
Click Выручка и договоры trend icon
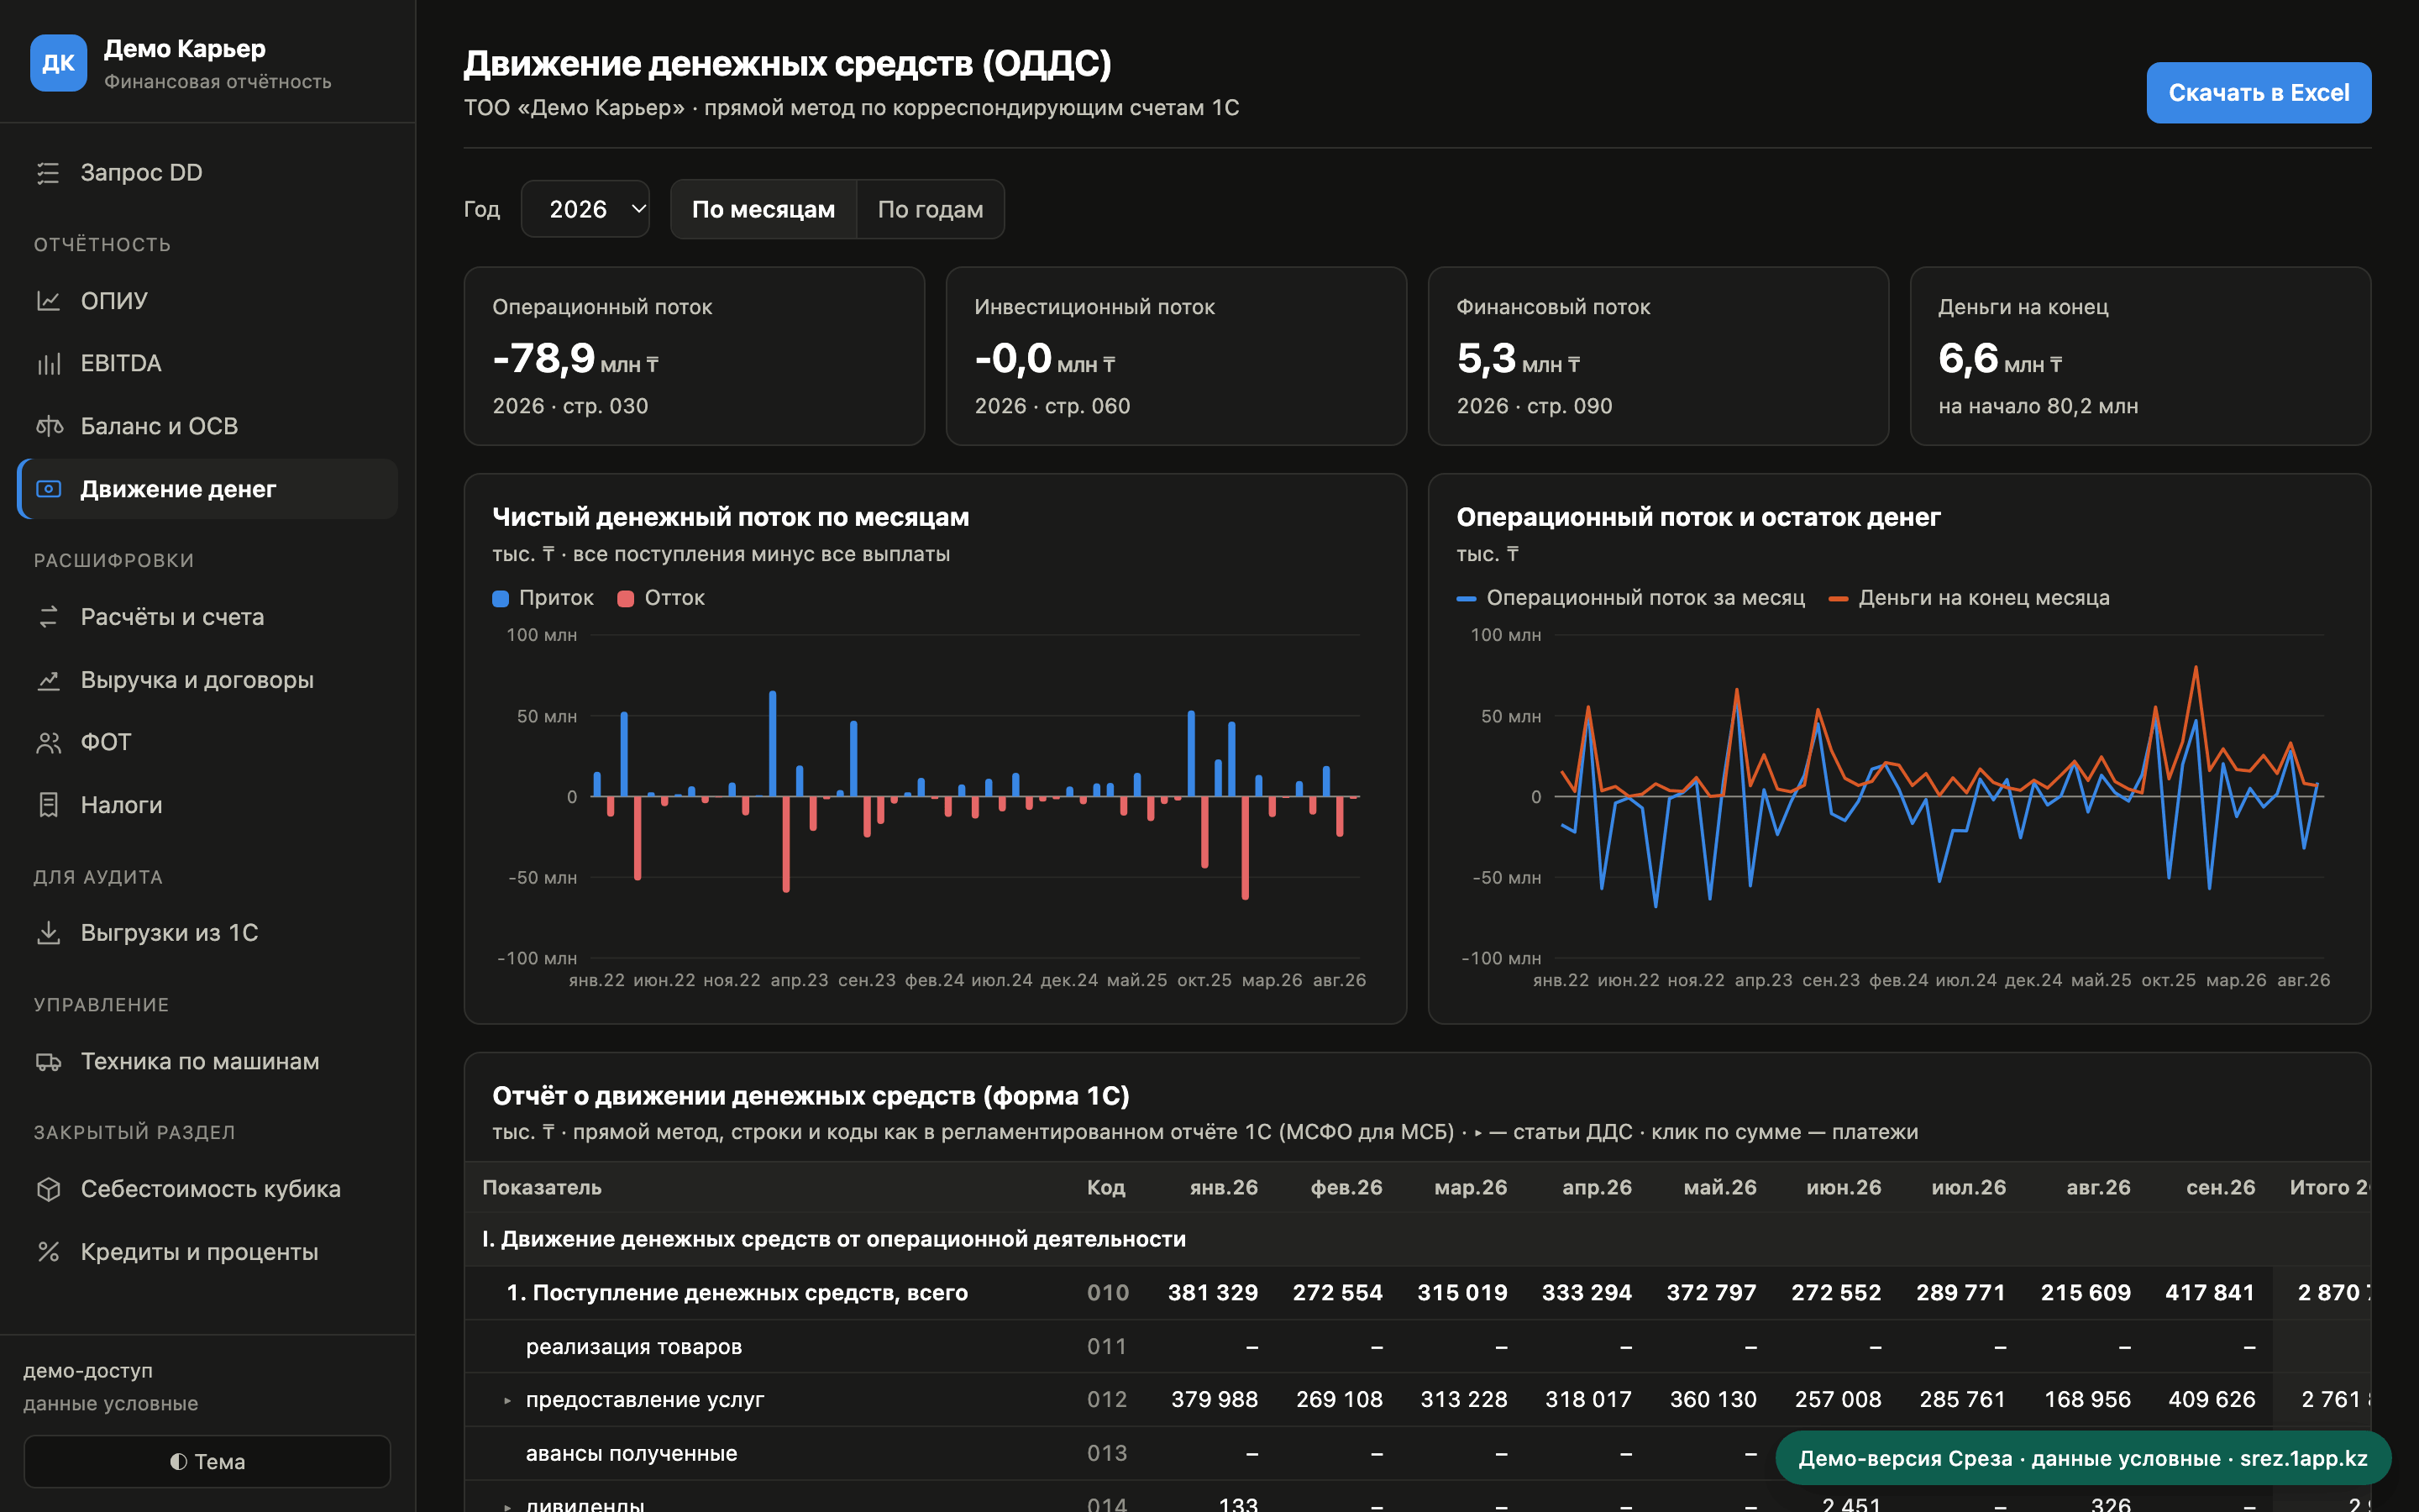[x=48, y=680]
